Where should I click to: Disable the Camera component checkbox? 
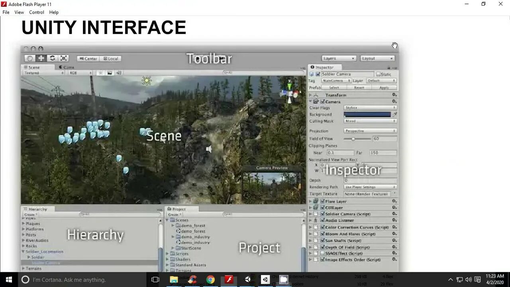322,102
